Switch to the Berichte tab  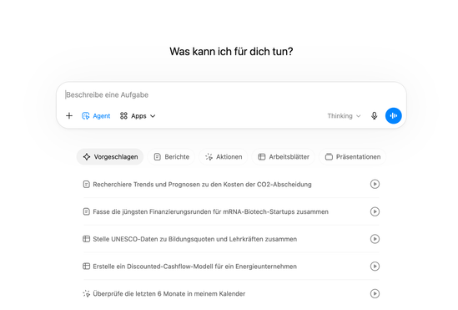[172, 157]
